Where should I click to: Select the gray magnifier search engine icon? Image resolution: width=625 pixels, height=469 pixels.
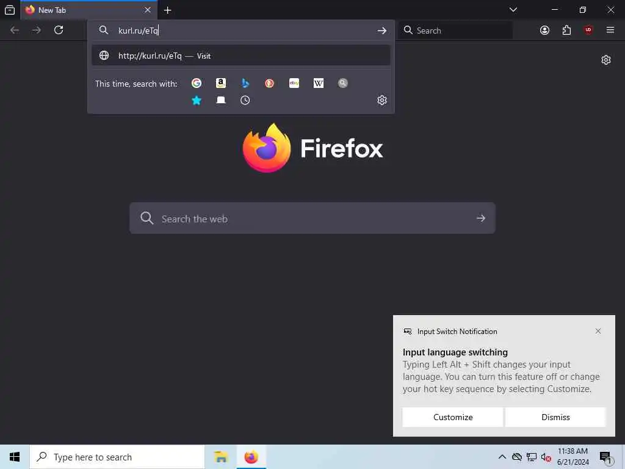343,83
